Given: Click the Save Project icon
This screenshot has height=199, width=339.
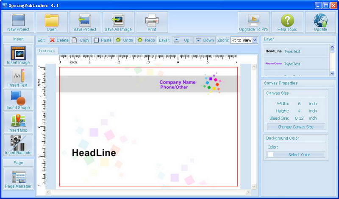Looking at the screenshot, I should (85, 22).
